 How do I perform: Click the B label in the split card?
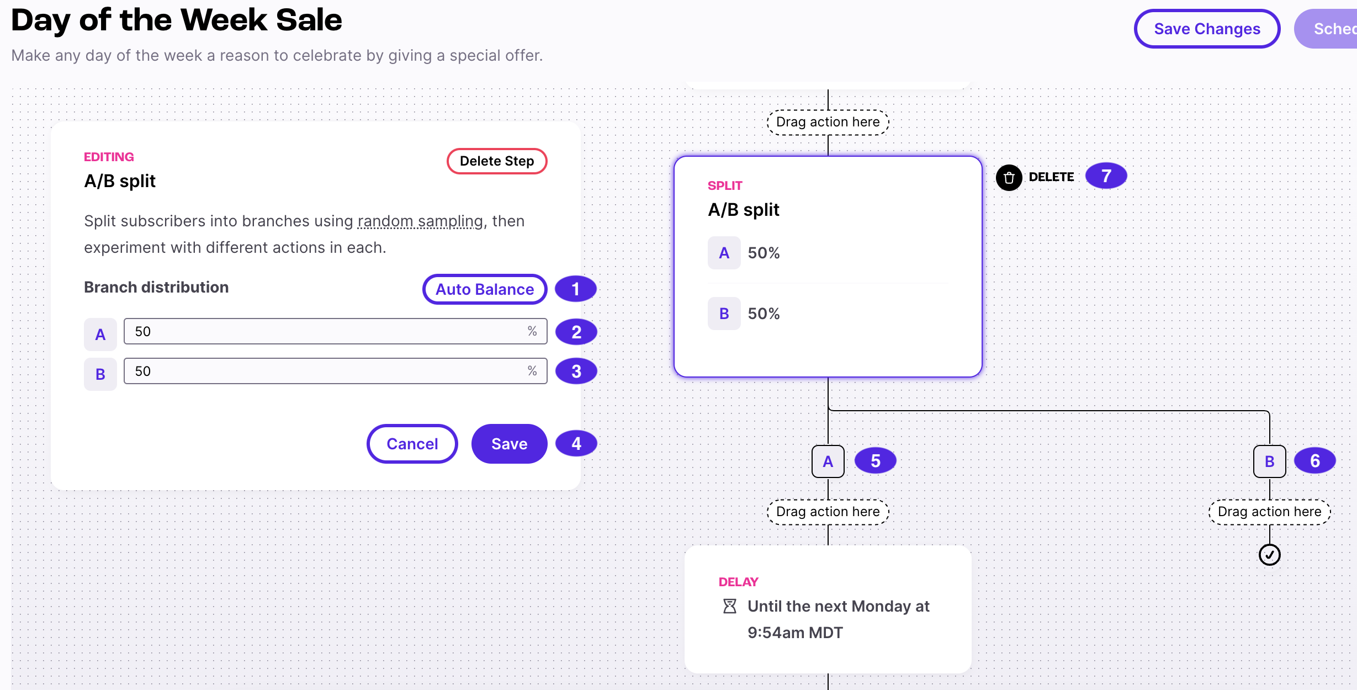pyautogui.click(x=724, y=314)
